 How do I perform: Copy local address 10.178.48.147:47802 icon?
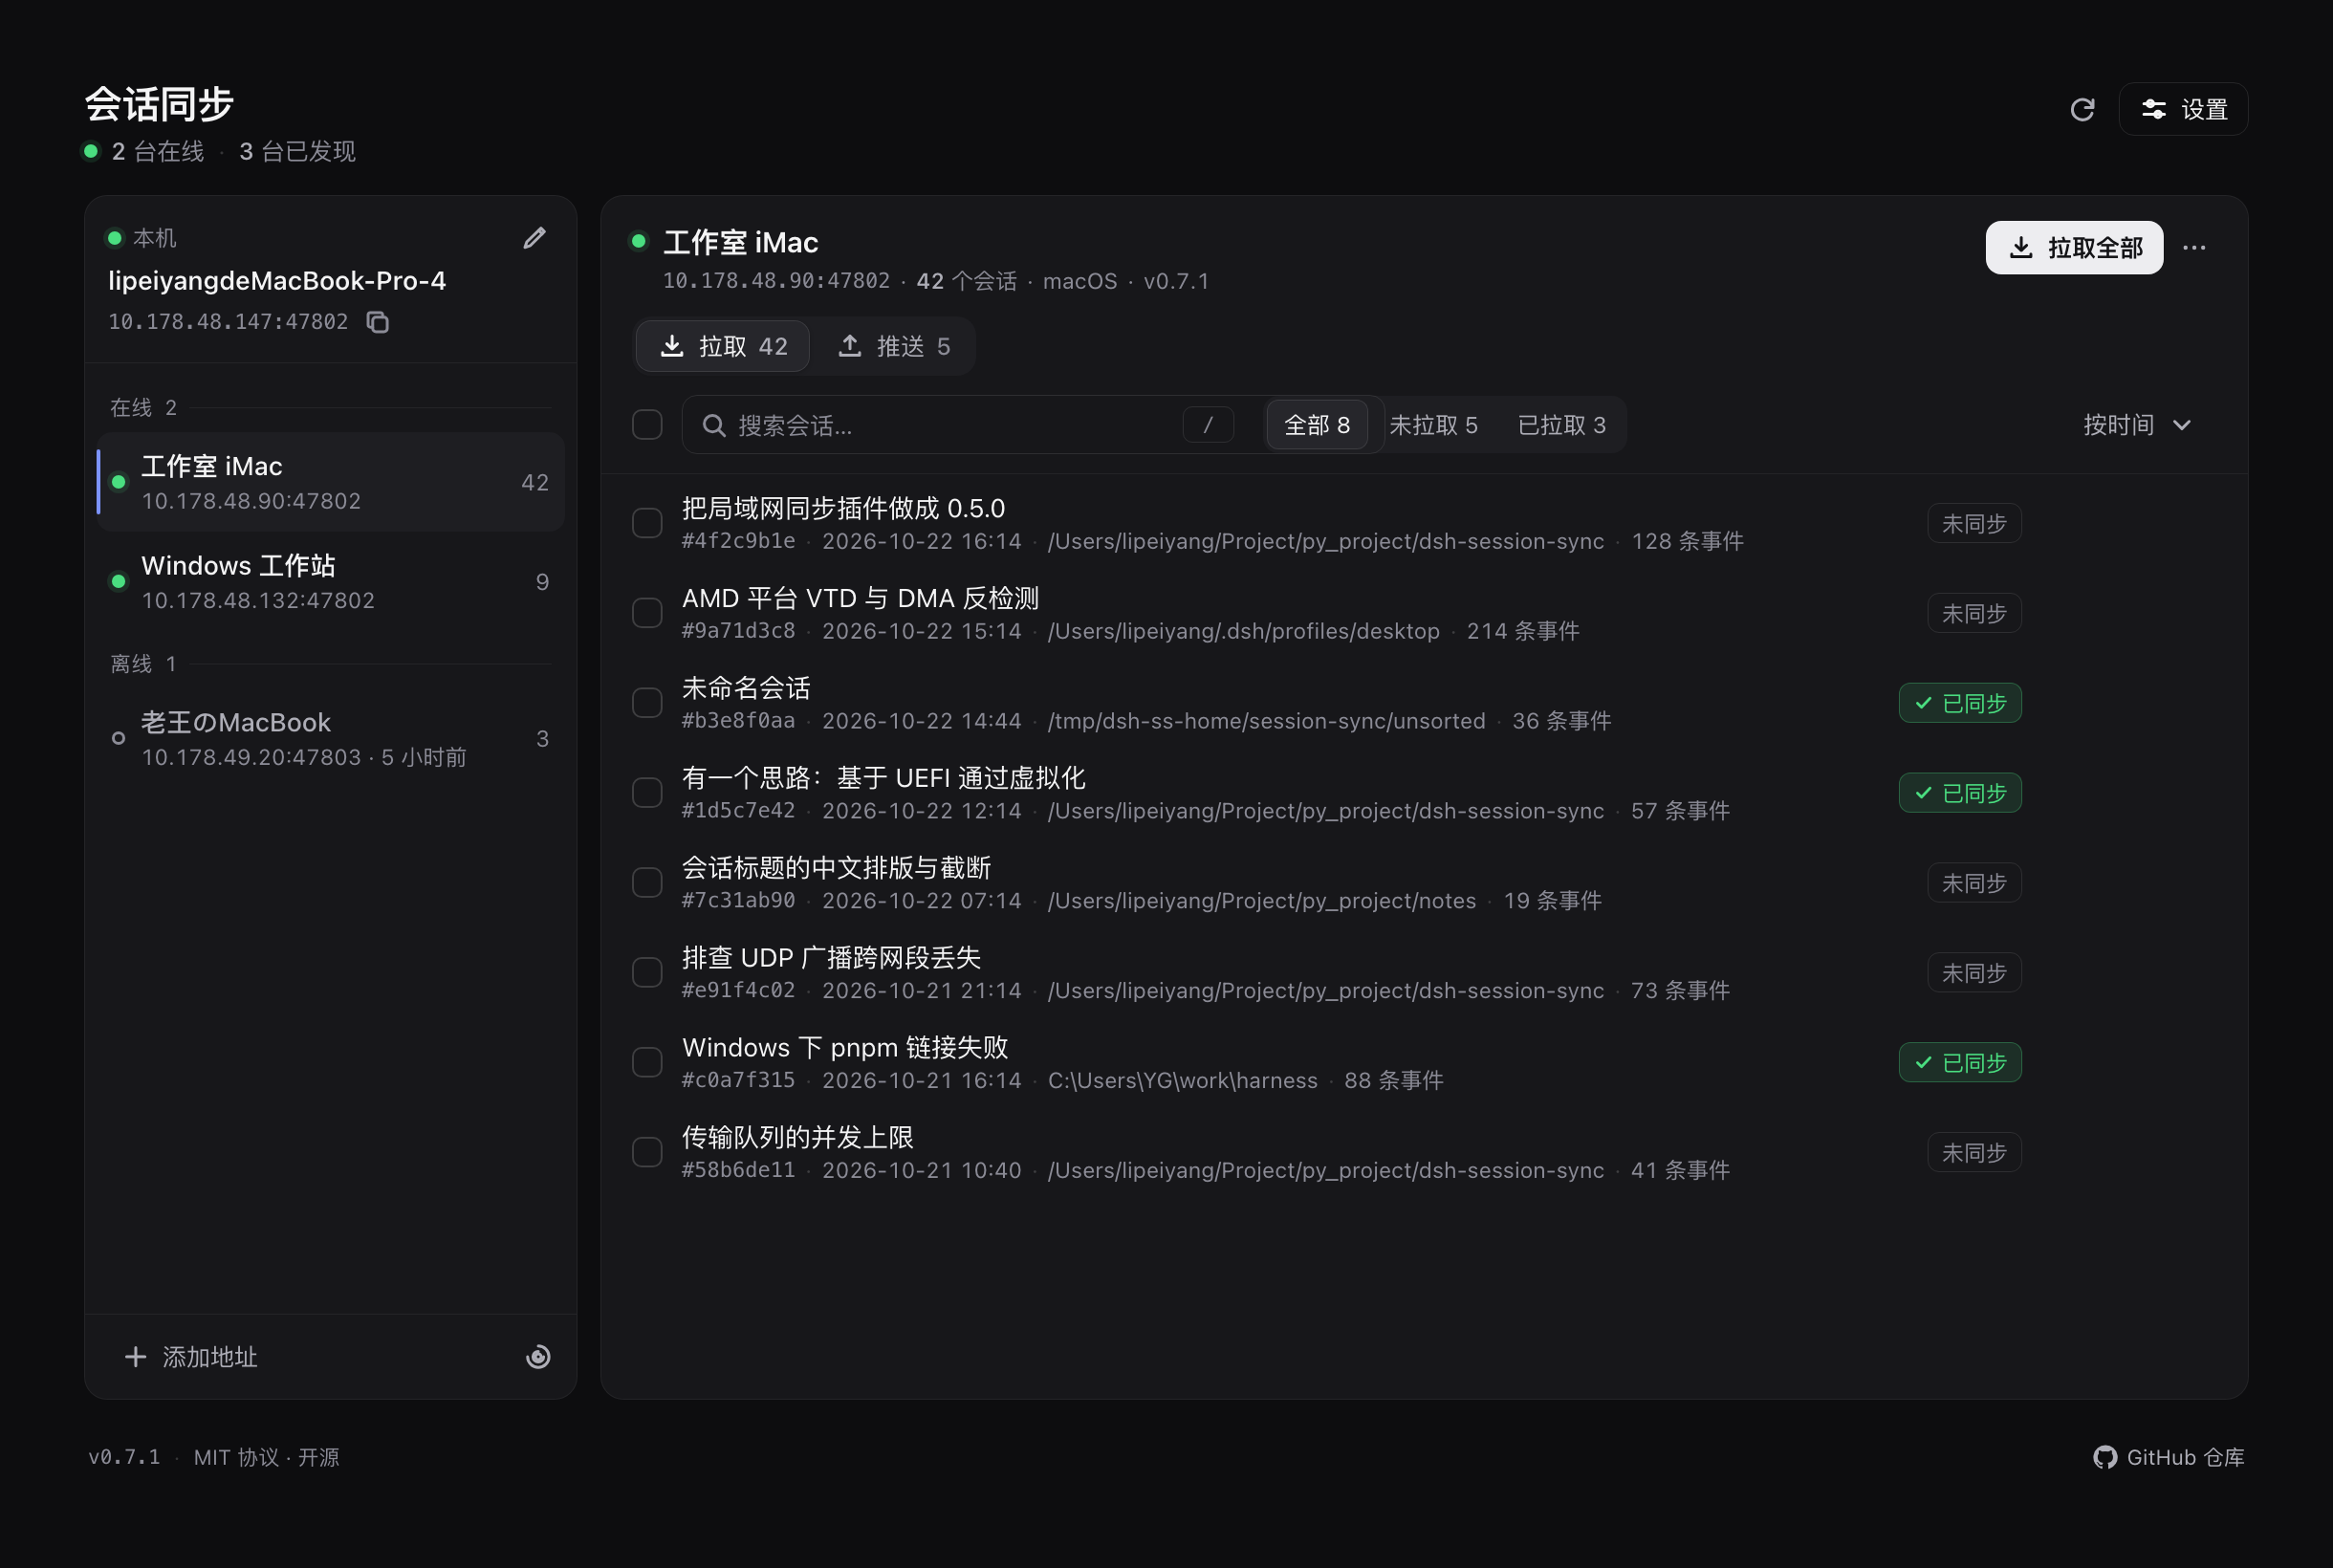click(378, 322)
